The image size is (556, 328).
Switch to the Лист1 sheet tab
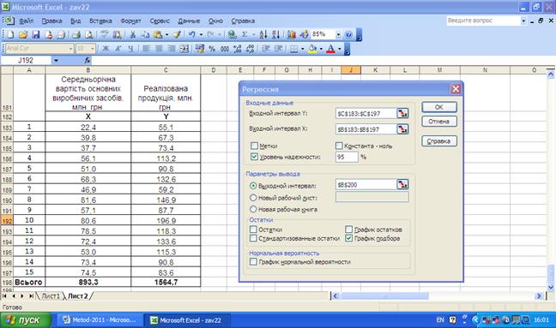[x=51, y=295]
